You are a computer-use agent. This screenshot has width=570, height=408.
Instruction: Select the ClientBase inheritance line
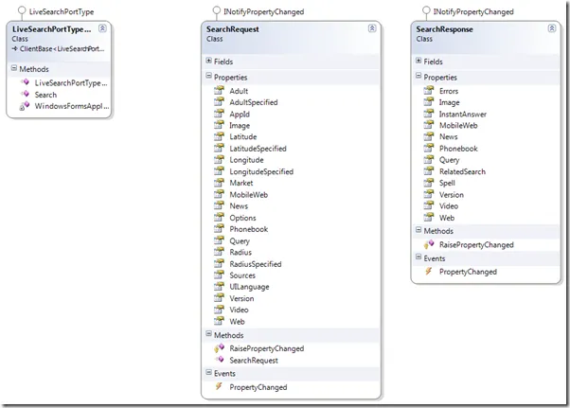point(58,48)
